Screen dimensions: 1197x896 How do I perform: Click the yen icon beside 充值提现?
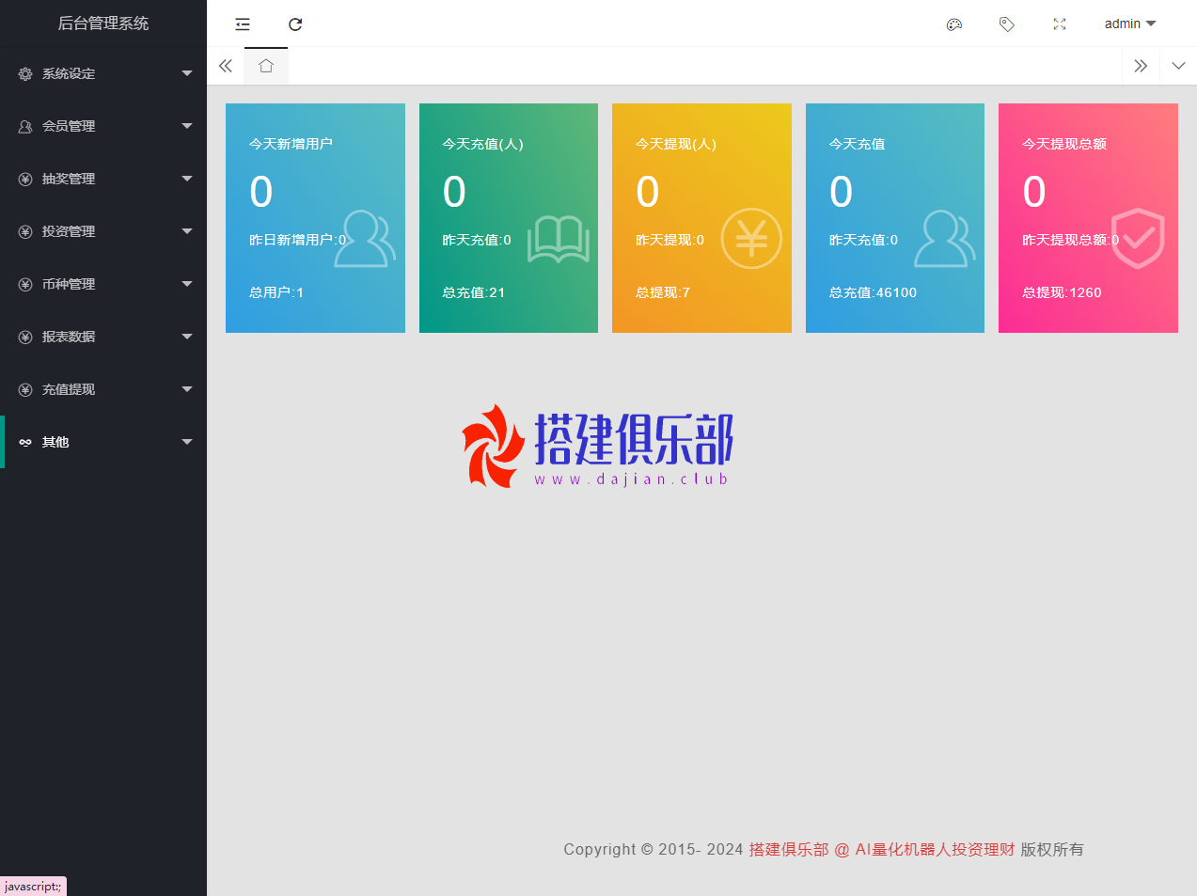25,389
